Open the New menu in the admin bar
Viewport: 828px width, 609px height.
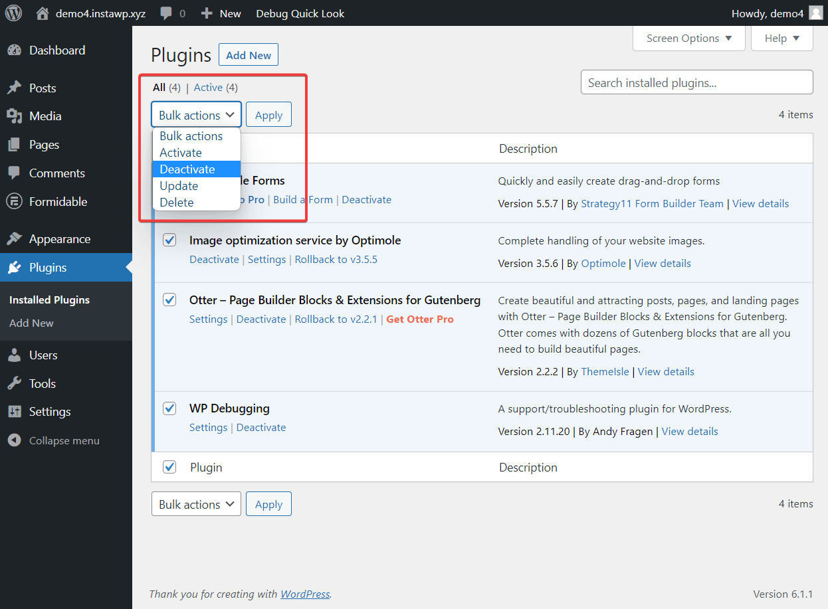pyautogui.click(x=220, y=13)
